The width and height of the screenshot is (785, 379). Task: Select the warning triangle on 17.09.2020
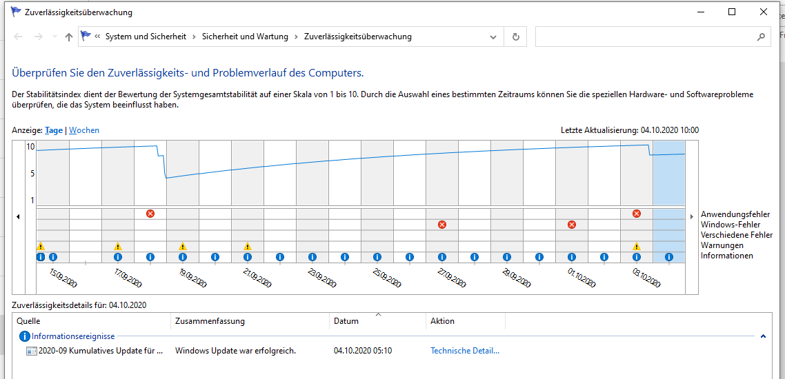(118, 246)
